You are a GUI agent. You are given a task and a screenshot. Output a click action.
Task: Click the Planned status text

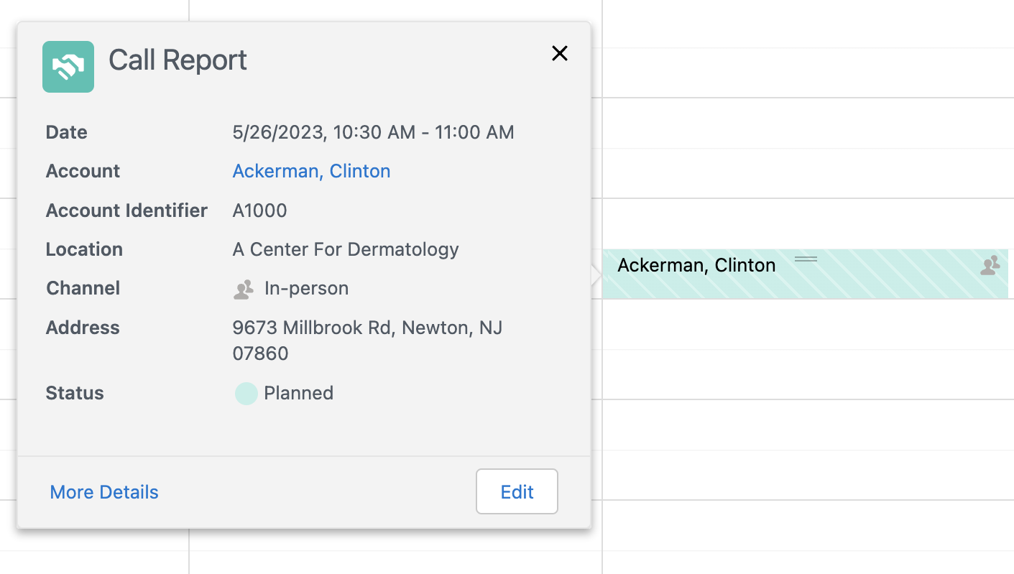[298, 393]
